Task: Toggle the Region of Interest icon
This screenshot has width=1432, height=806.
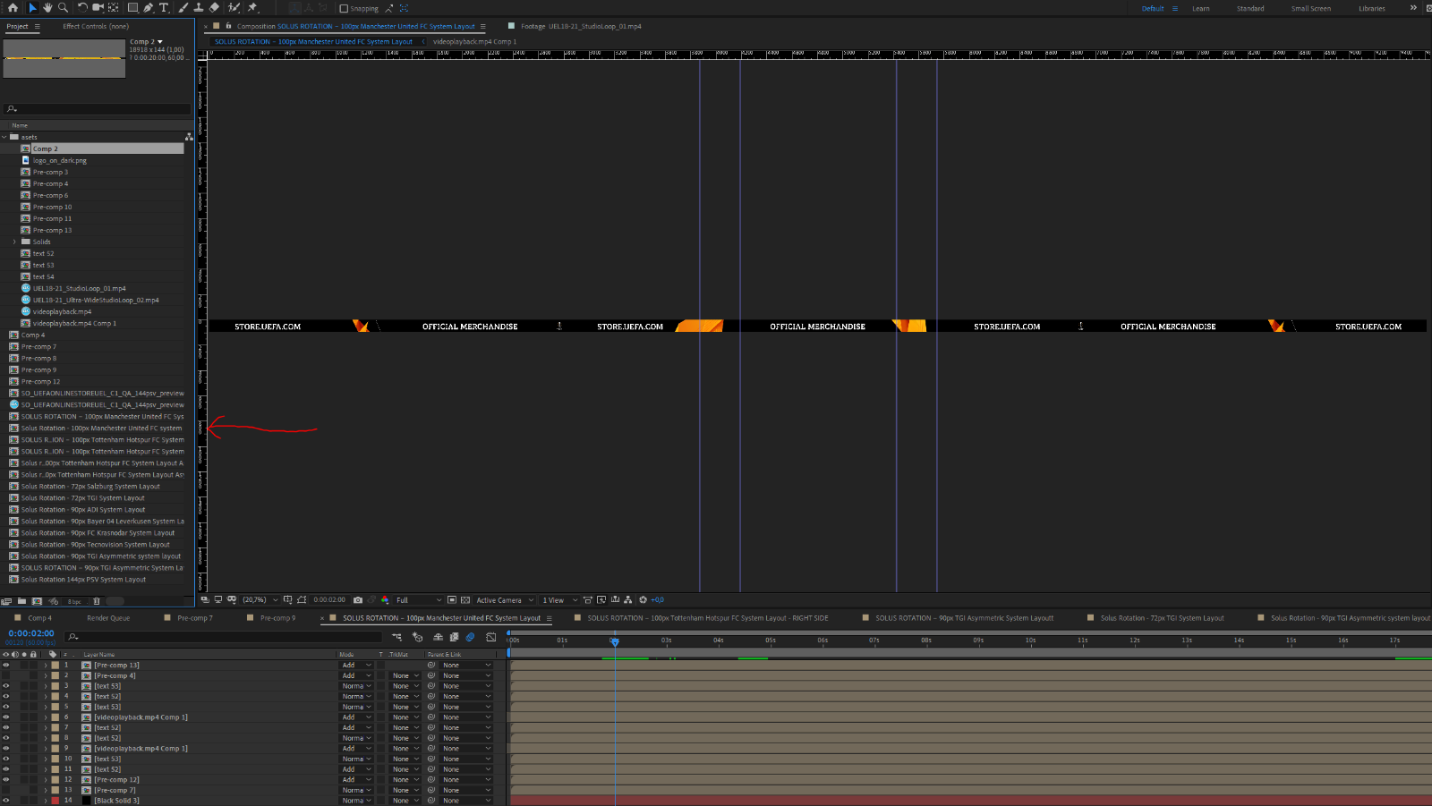Action: point(452,600)
